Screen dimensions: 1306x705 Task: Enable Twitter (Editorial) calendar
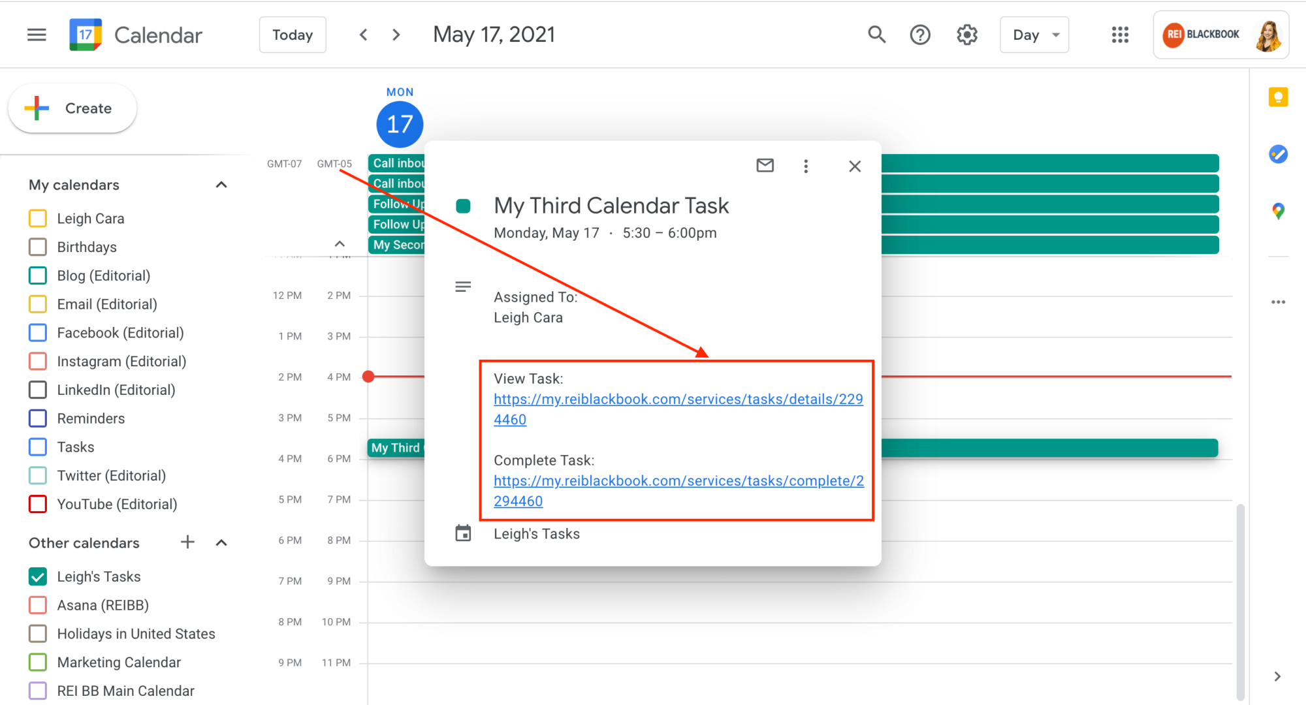(38, 475)
